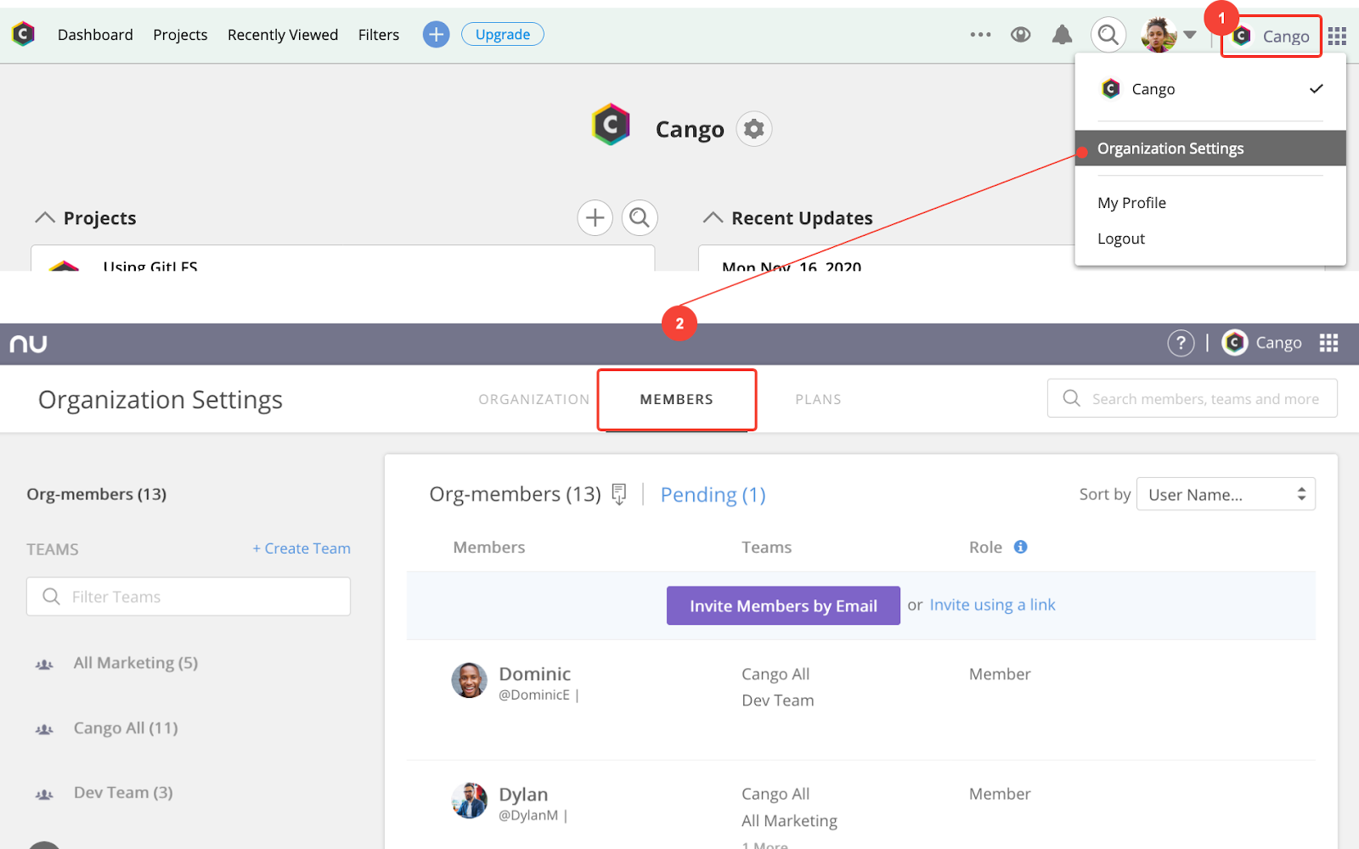The width and height of the screenshot is (1359, 849).
Task: Click Dominic's avatar photo
Action: click(x=469, y=681)
